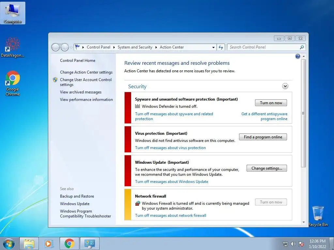Open the Computer desktop icon
This screenshot has width=334, height=250.
tap(13, 13)
